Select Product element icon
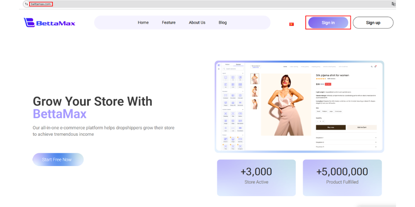 point(226,140)
